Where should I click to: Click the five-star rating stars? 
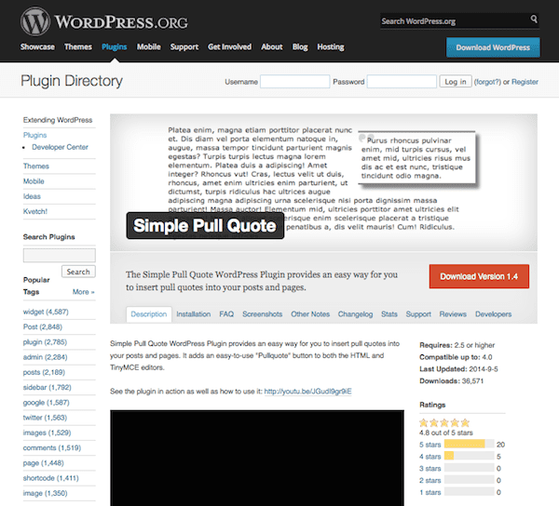(x=444, y=422)
